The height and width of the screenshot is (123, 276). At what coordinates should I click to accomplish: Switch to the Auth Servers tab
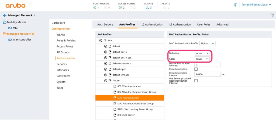pyautogui.click(x=105, y=24)
